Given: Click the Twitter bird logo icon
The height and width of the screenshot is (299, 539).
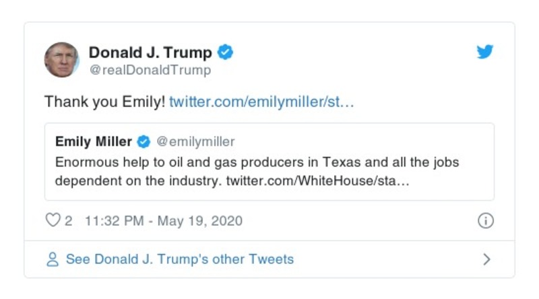Looking at the screenshot, I should [485, 52].
